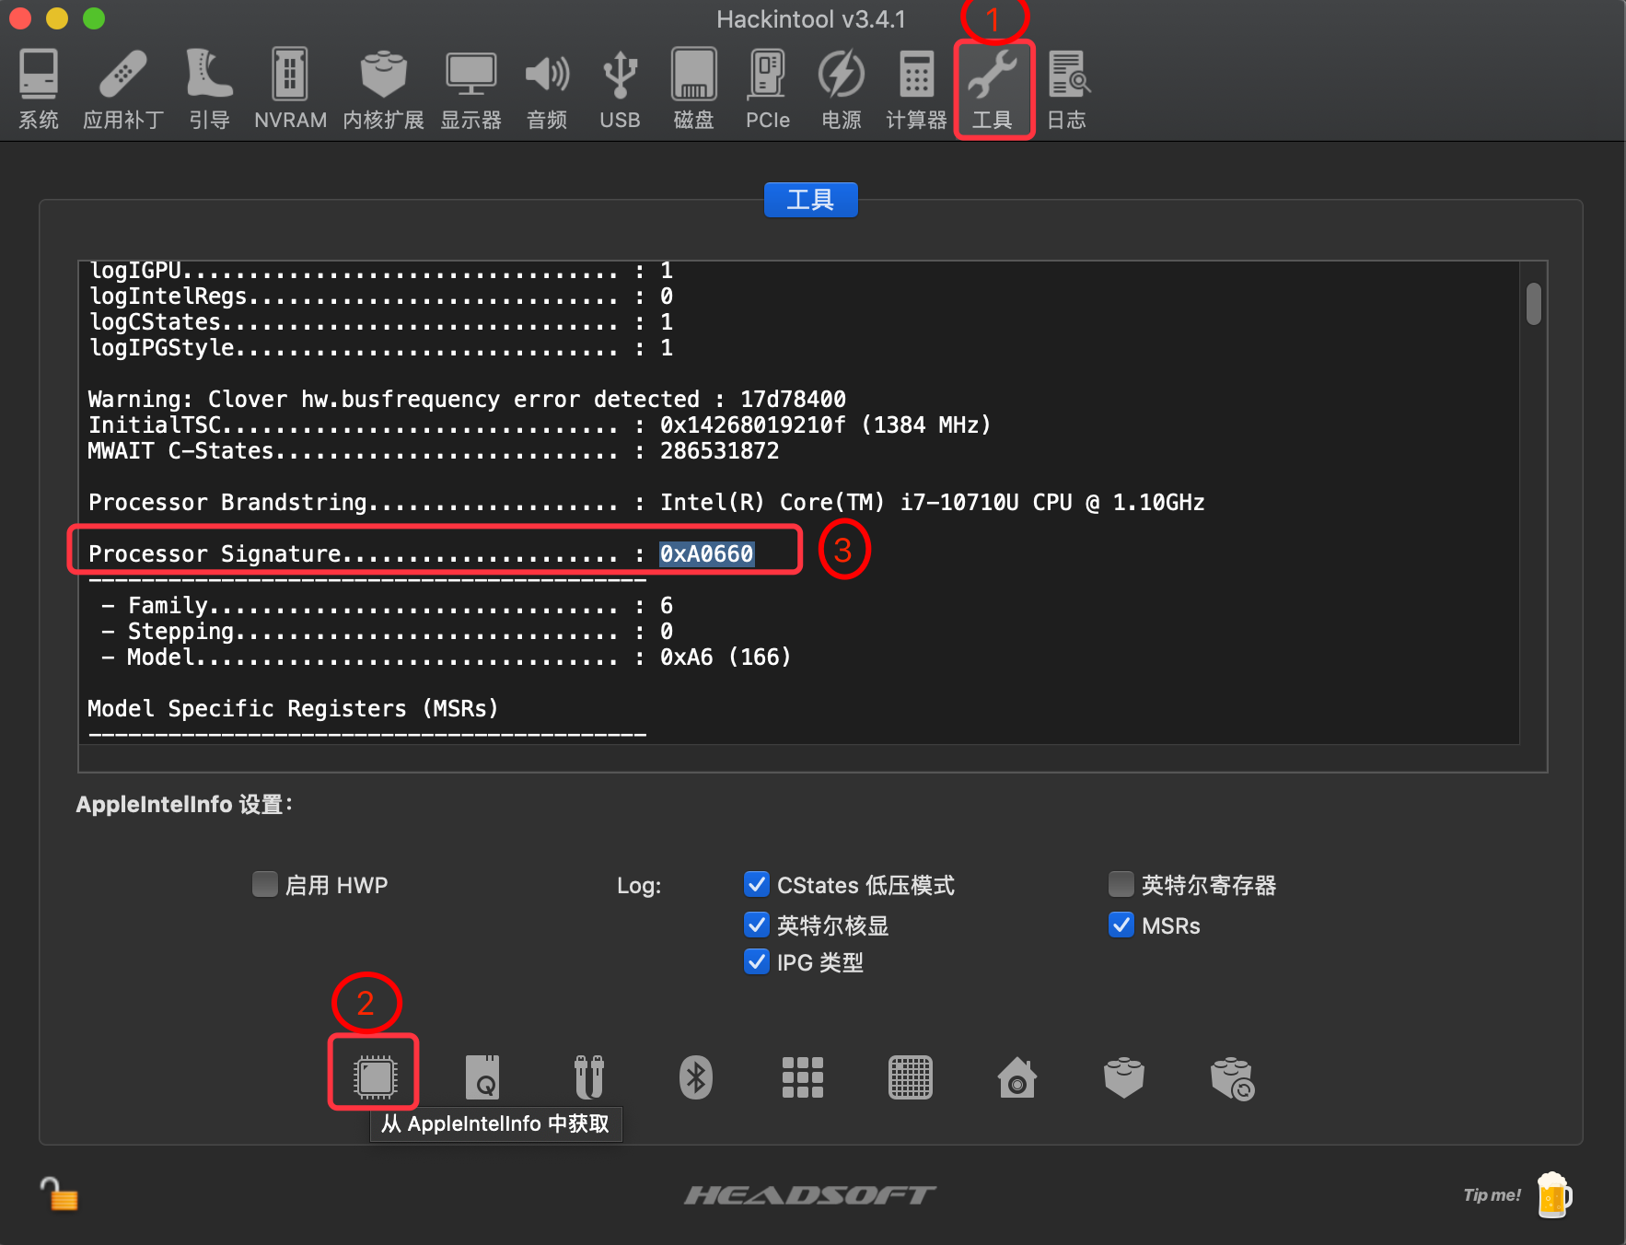Enable the 启用 HWP checkbox
Viewport: 1626px width, 1245px height.
pos(265,884)
